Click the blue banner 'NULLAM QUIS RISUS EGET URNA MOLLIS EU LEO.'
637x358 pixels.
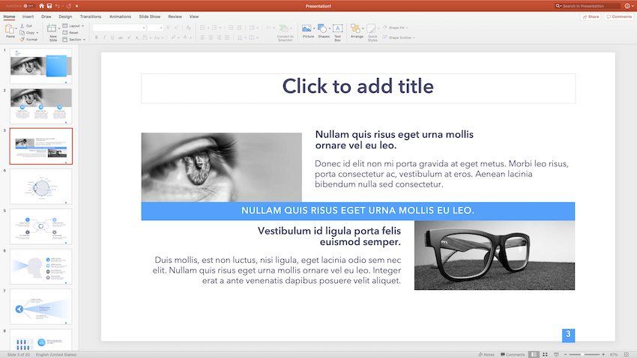358,211
